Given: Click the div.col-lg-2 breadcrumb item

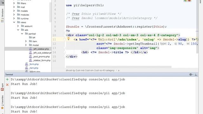Looking at the screenshot, I should coord(90,70).
